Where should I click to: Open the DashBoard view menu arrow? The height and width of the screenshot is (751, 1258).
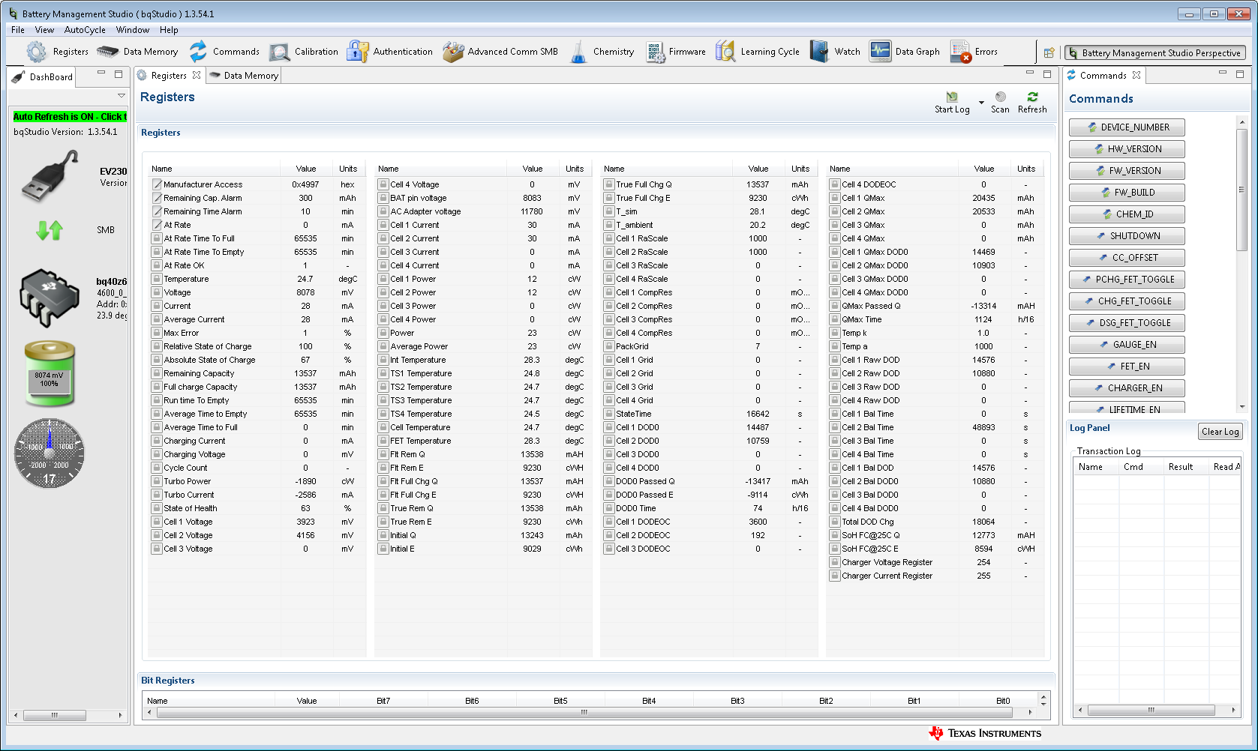[x=121, y=96]
